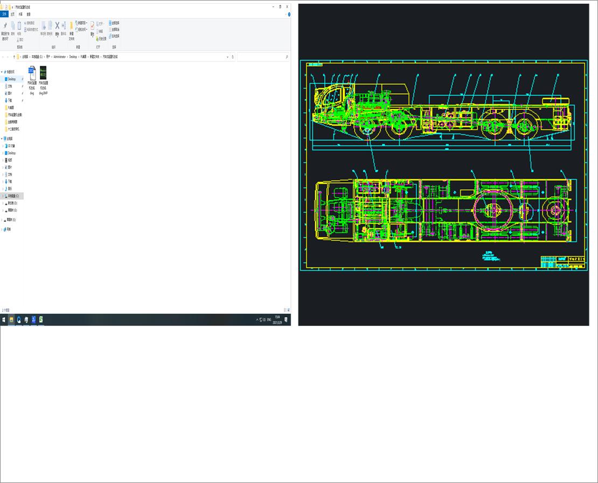Viewport: 598px width, 483px height.
Task: Click the Select all ribbon option
Action: pyautogui.click(x=114, y=23)
